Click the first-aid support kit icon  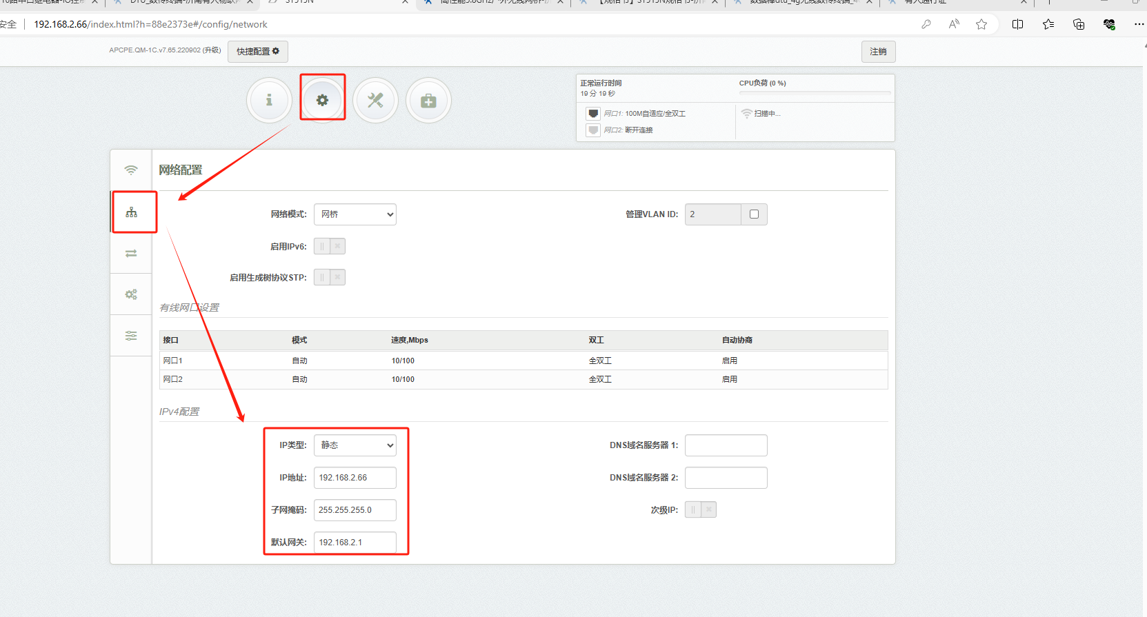tap(428, 101)
